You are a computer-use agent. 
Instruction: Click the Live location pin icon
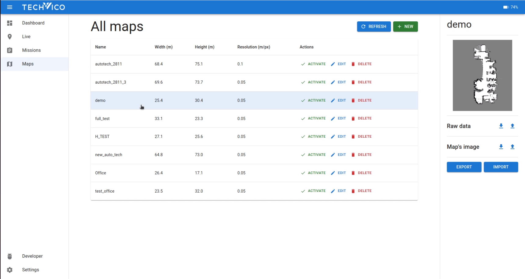click(10, 37)
